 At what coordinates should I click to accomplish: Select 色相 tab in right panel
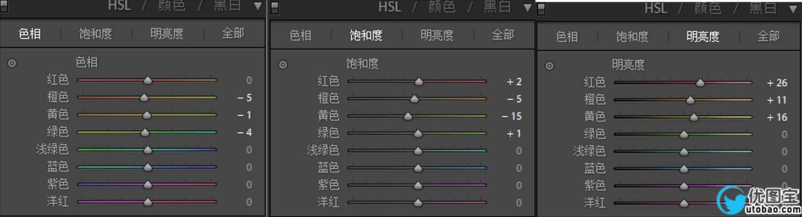(x=567, y=37)
